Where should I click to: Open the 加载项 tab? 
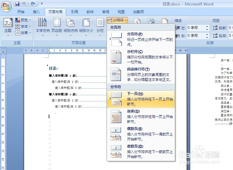point(138,12)
